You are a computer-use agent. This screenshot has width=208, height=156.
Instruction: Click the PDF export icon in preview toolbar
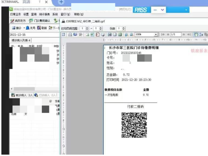pyautogui.click(x=98, y=35)
